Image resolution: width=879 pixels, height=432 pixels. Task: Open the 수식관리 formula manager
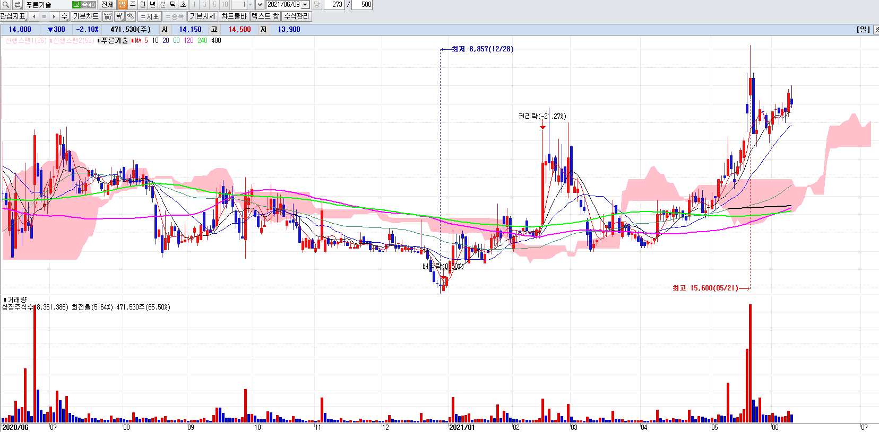(x=297, y=16)
